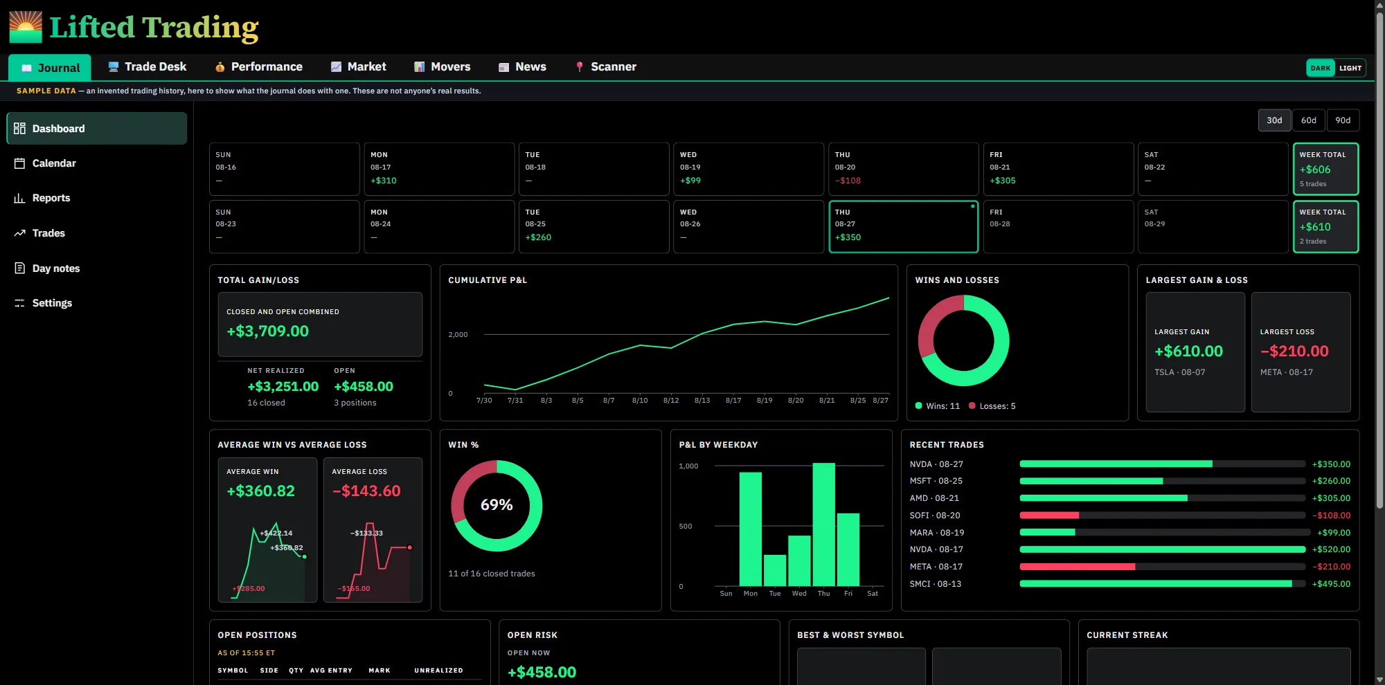Open Reports in the sidebar
Viewport: 1385px width, 685px height.
tap(97, 198)
